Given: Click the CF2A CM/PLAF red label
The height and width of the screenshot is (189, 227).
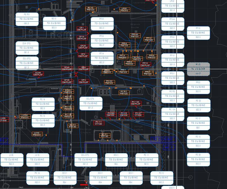Looking at the screenshot, I should [83, 47].
